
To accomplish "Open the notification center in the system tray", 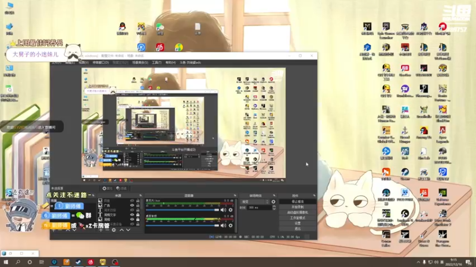I will [x=469, y=262].
